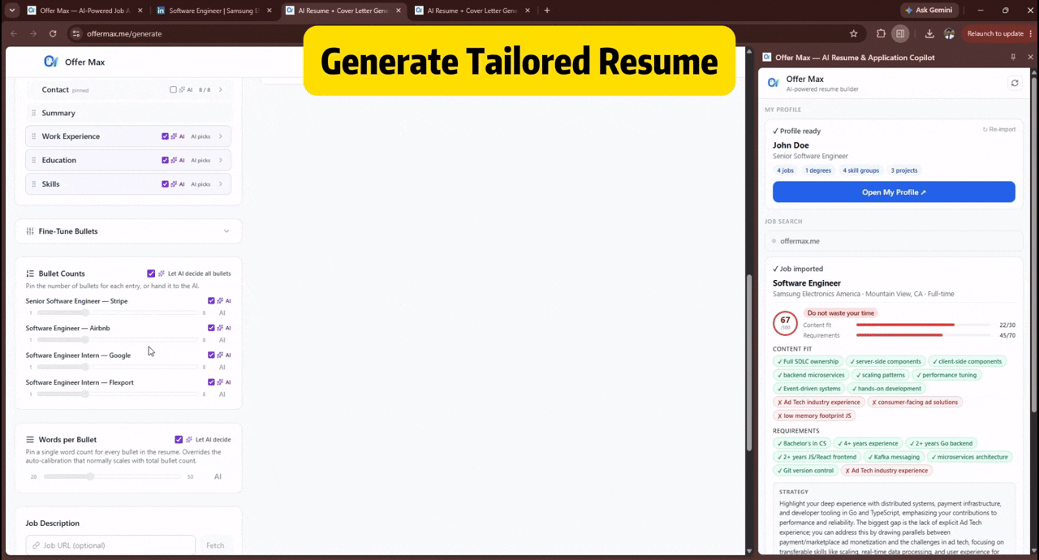
Task: Toggle AI checkbox for Software Engineer Airbnb
Action: click(212, 328)
